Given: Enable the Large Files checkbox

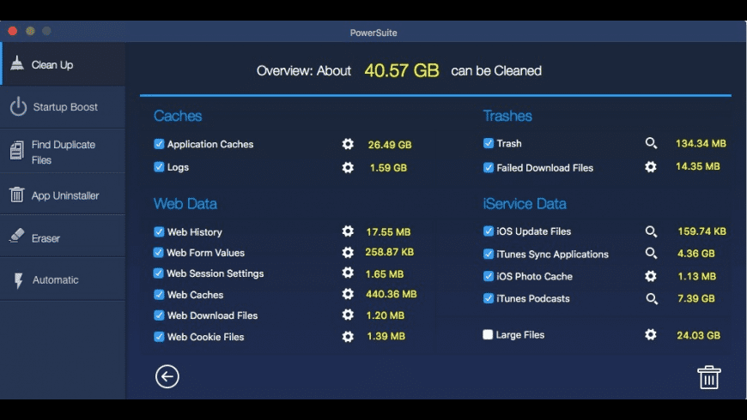Looking at the screenshot, I should point(488,335).
